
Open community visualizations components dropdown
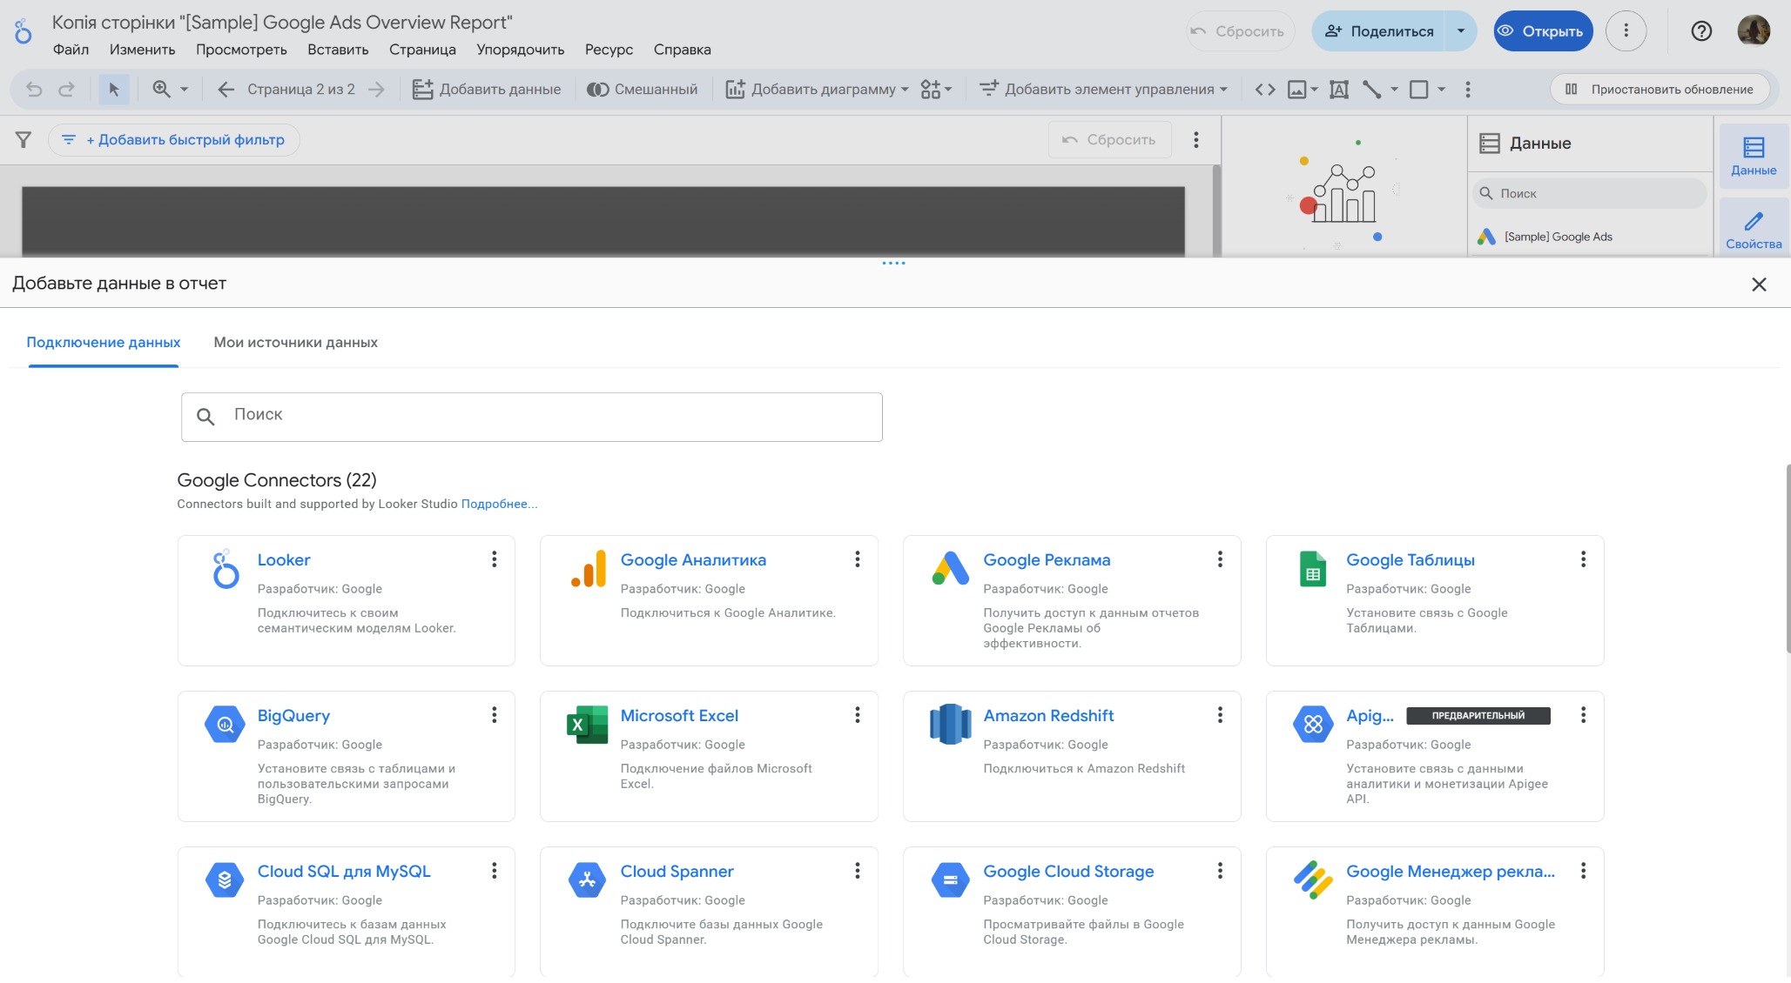pos(936,89)
